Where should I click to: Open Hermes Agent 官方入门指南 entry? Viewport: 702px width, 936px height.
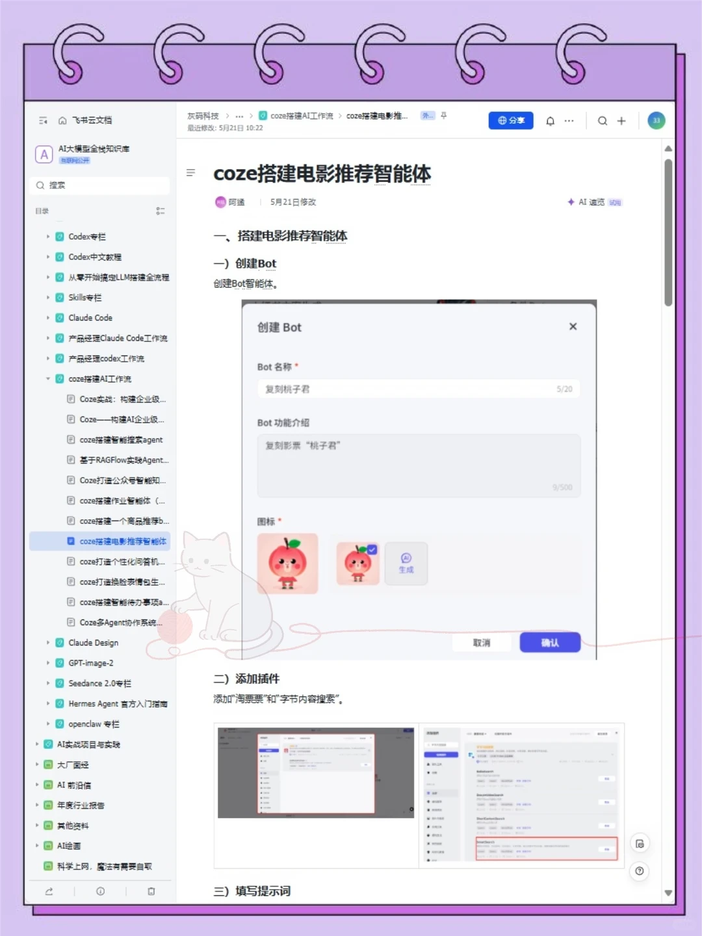tap(118, 703)
